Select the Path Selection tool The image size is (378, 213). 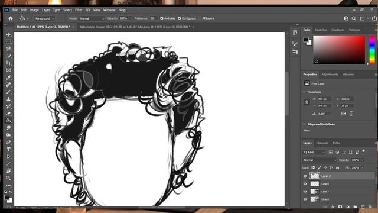(x=8, y=156)
